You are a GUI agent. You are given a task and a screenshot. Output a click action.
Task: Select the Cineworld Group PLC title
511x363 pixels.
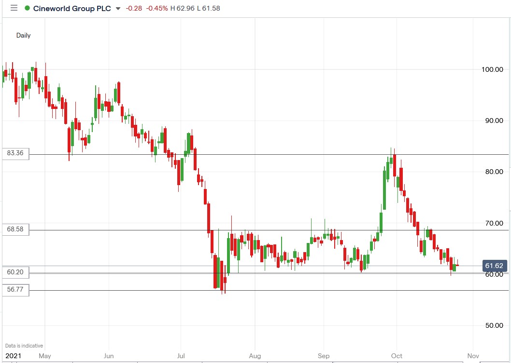click(x=72, y=8)
